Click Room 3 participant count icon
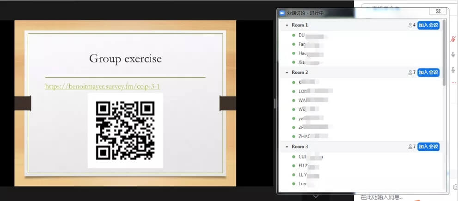 click(x=410, y=146)
